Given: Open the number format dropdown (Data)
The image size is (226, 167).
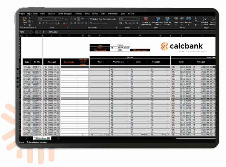Looking at the screenshot, I should point(137,19).
